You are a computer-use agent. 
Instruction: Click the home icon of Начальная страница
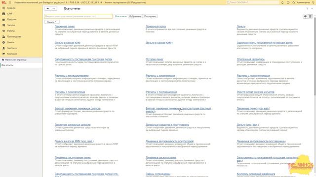pyautogui.click(x=3, y=60)
